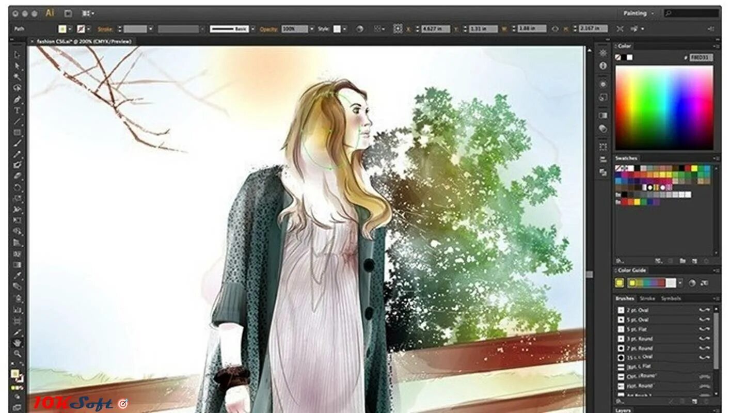
Task: Toggle constrain width and height proportions
Action: click(555, 29)
